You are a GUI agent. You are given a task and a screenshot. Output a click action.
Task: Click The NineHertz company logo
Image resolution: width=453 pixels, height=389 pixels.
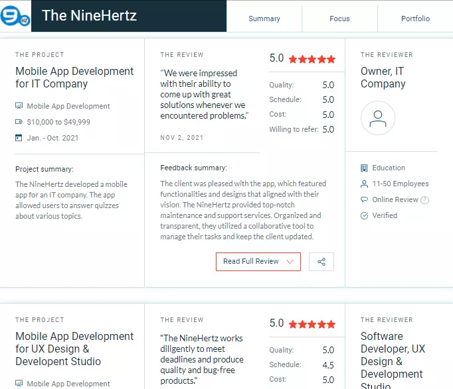coord(15,15)
